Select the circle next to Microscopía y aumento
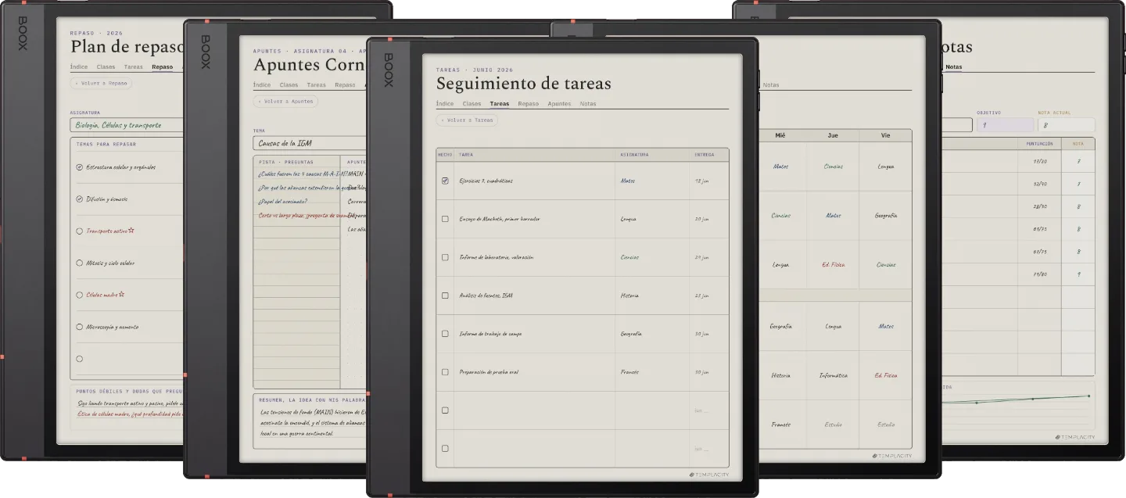Image resolution: width=1126 pixels, height=498 pixels. (79, 327)
